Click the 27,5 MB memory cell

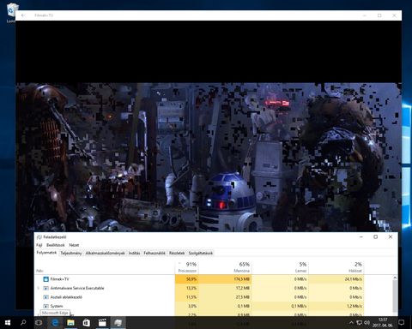[225, 297]
